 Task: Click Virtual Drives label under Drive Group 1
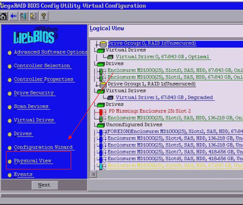(x=126, y=91)
